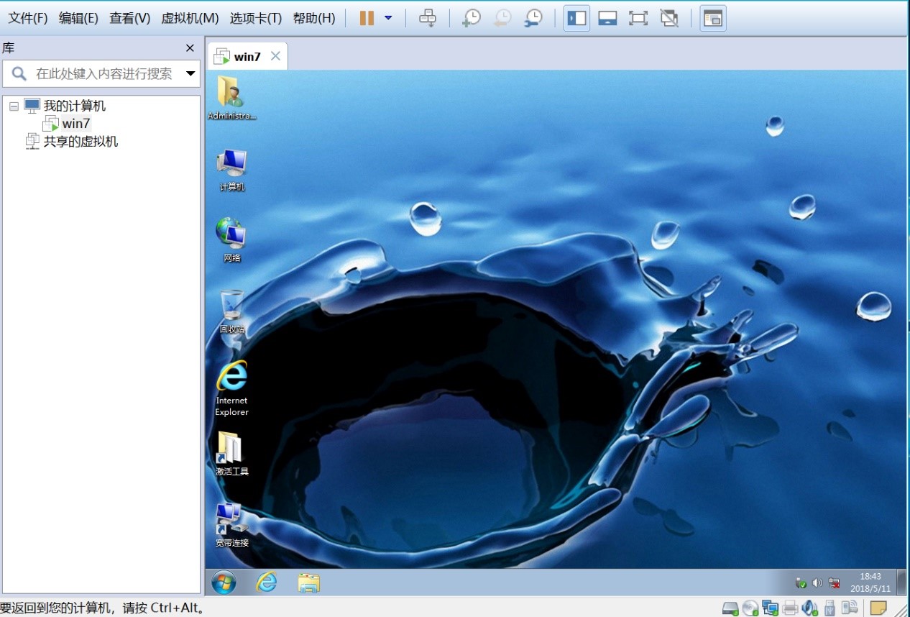
Task: Click the removable phone device status icon
Action: point(850,608)
